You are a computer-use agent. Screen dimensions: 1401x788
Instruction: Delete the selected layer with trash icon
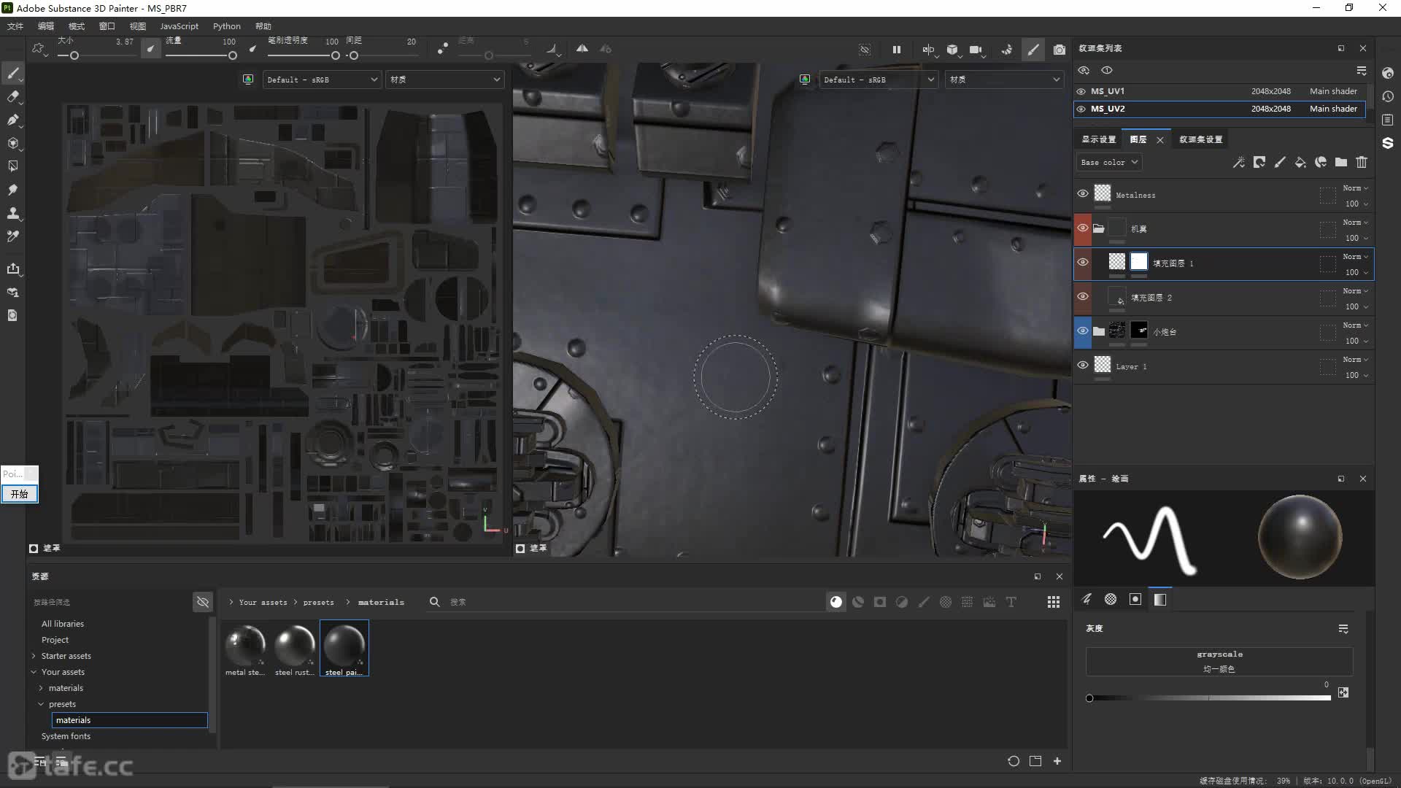[x=1362, y=162]
